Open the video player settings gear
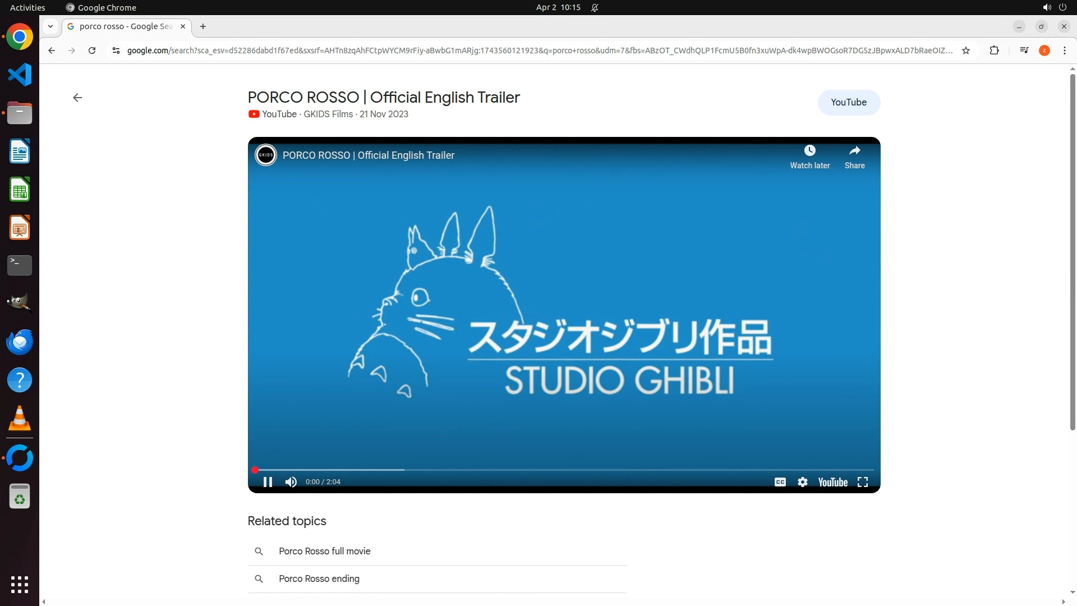The image size is (1077, 606). (803, 482)
